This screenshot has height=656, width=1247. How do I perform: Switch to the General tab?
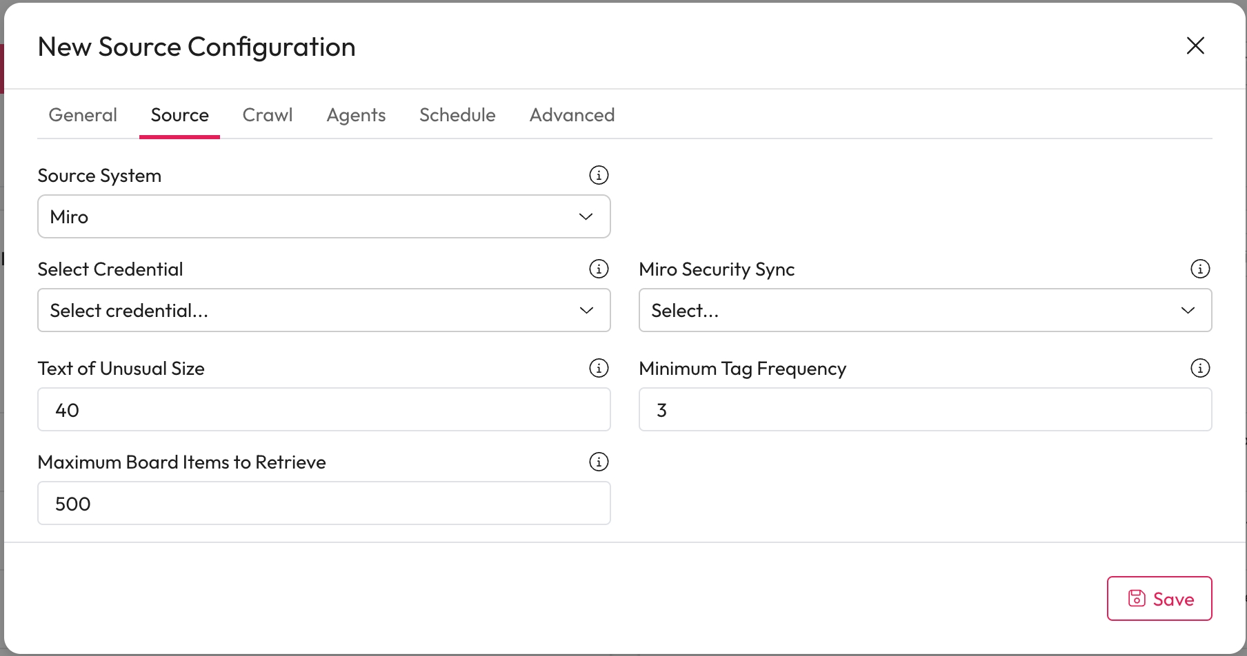pos(83,115)
